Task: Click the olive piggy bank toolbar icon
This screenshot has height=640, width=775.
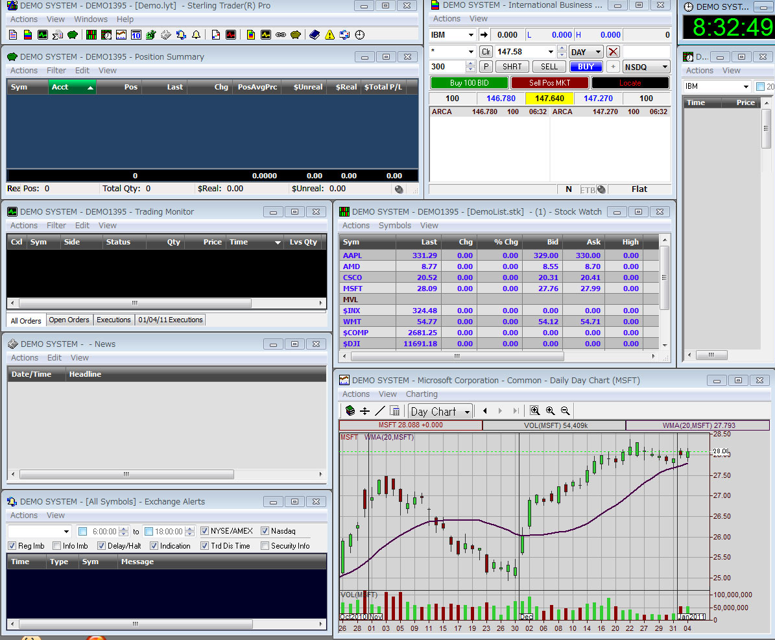Action: tap(296, 34)
